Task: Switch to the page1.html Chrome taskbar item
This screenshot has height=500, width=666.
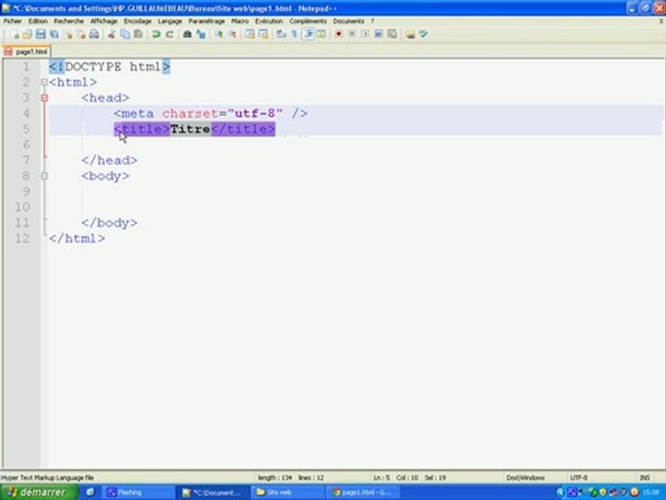Action: click(364, 492)
